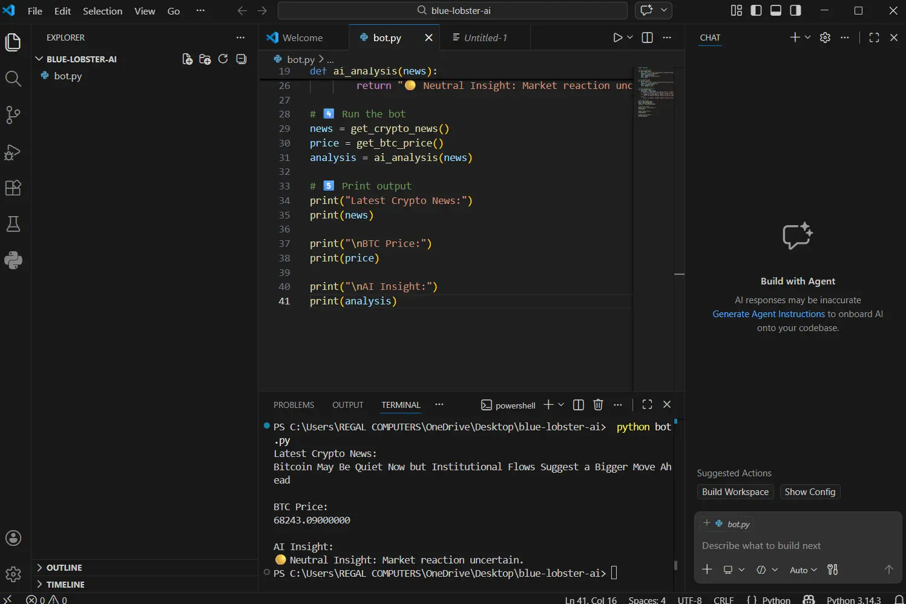Viewport: 906px width, 604px height.
Task: Refresh the Explorer file tree
Action: [x=223, y=59]
